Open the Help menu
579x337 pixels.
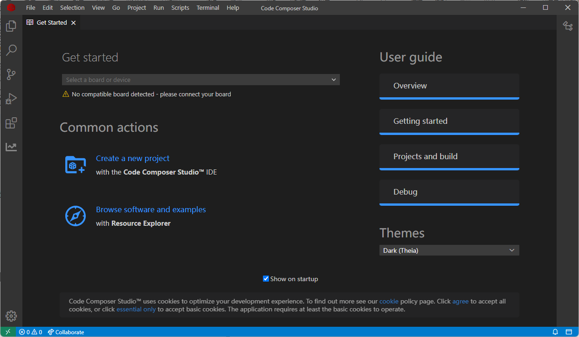[233, 8]
